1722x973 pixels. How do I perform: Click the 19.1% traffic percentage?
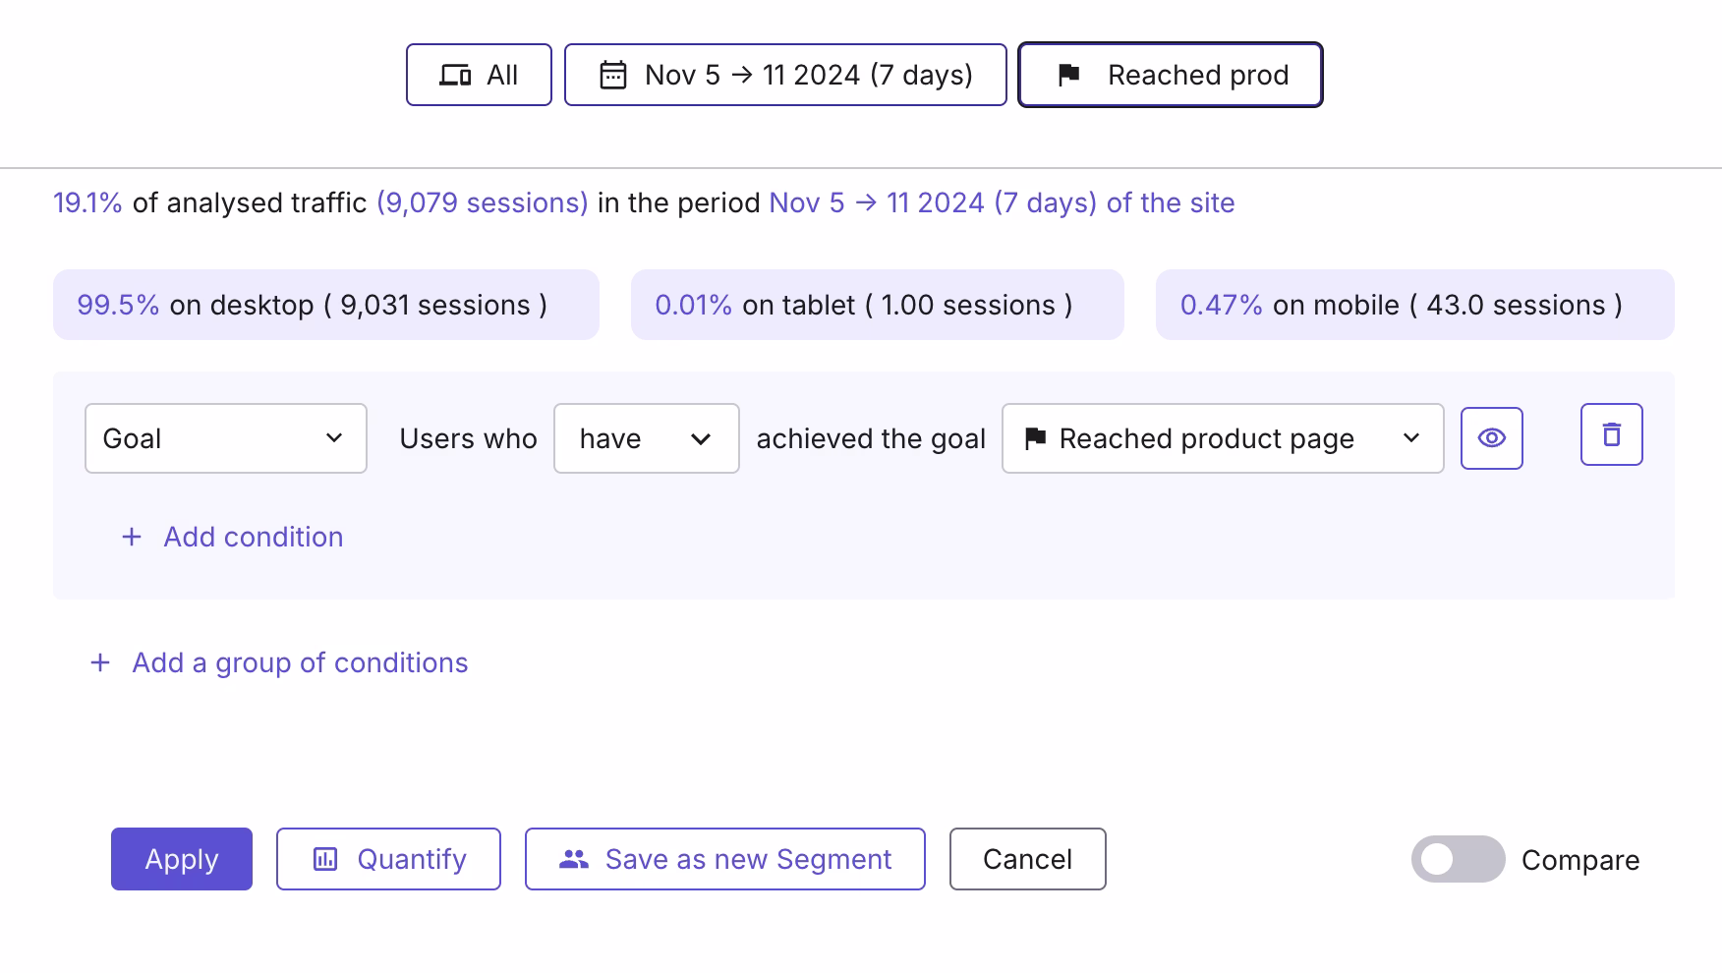pos(87,202)
